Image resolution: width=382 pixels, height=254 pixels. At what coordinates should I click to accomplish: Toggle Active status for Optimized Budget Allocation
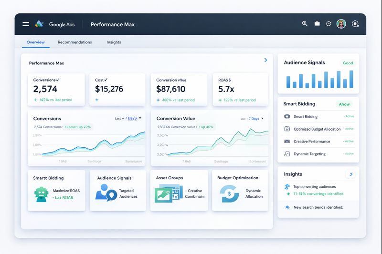click(349, 129)
